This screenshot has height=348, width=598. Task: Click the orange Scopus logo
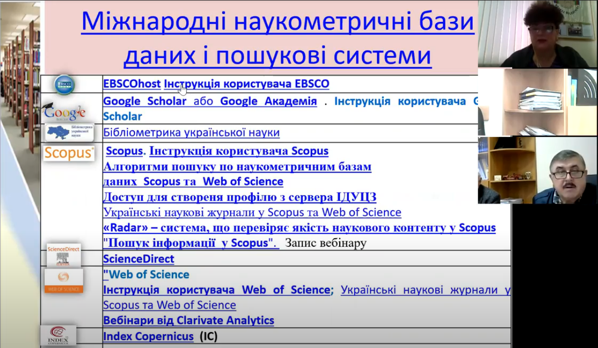pos(69,153)
